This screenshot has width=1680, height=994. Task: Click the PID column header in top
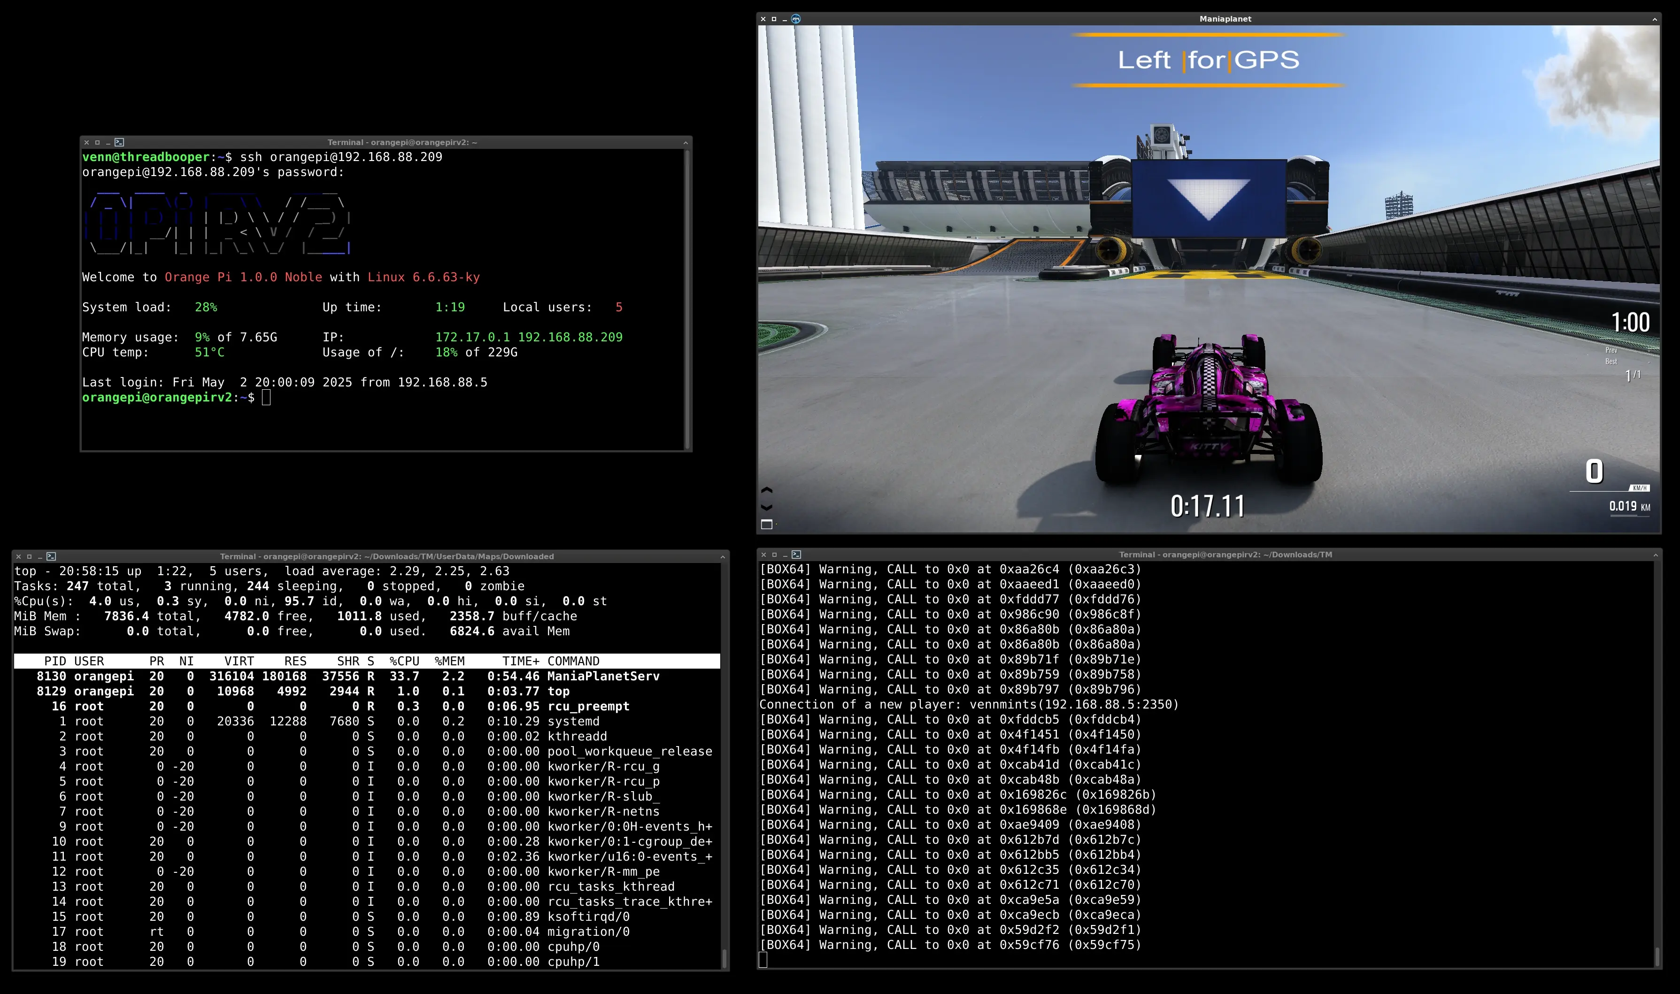[55, 661]
